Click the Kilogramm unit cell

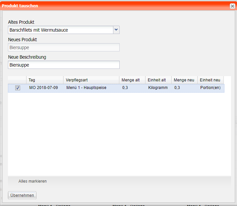[x=158, y=88]
